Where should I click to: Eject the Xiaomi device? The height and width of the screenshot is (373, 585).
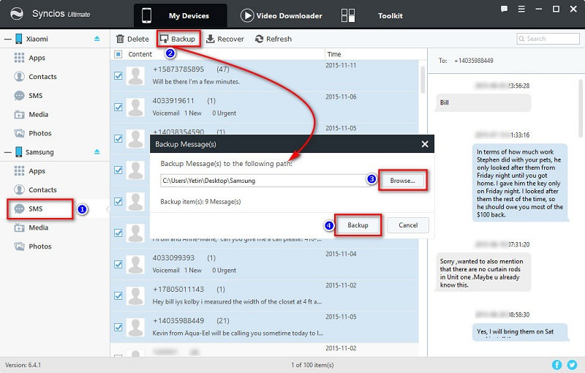coord(97,39)
